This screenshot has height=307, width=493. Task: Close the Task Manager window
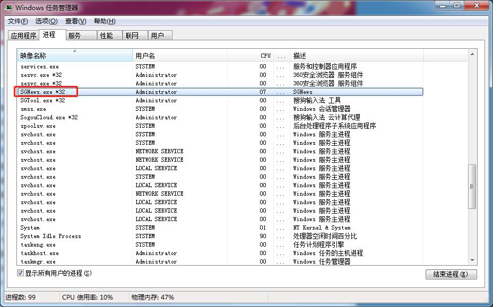[x=477, y=5]
